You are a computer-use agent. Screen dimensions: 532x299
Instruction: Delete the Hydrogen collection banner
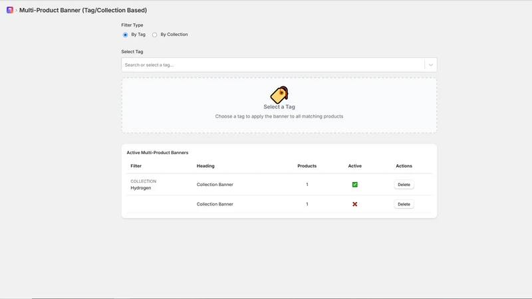(404, 185)
